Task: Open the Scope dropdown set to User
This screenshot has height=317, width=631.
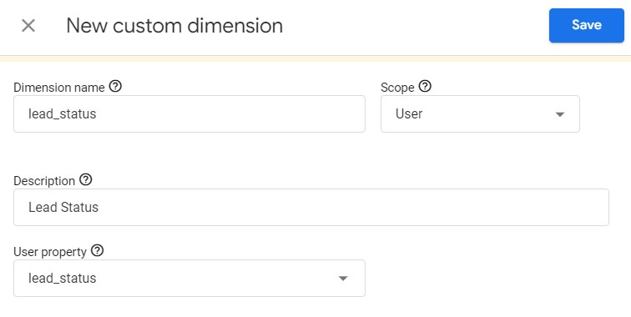Action: pyautogui.click(x=480, y=113)
